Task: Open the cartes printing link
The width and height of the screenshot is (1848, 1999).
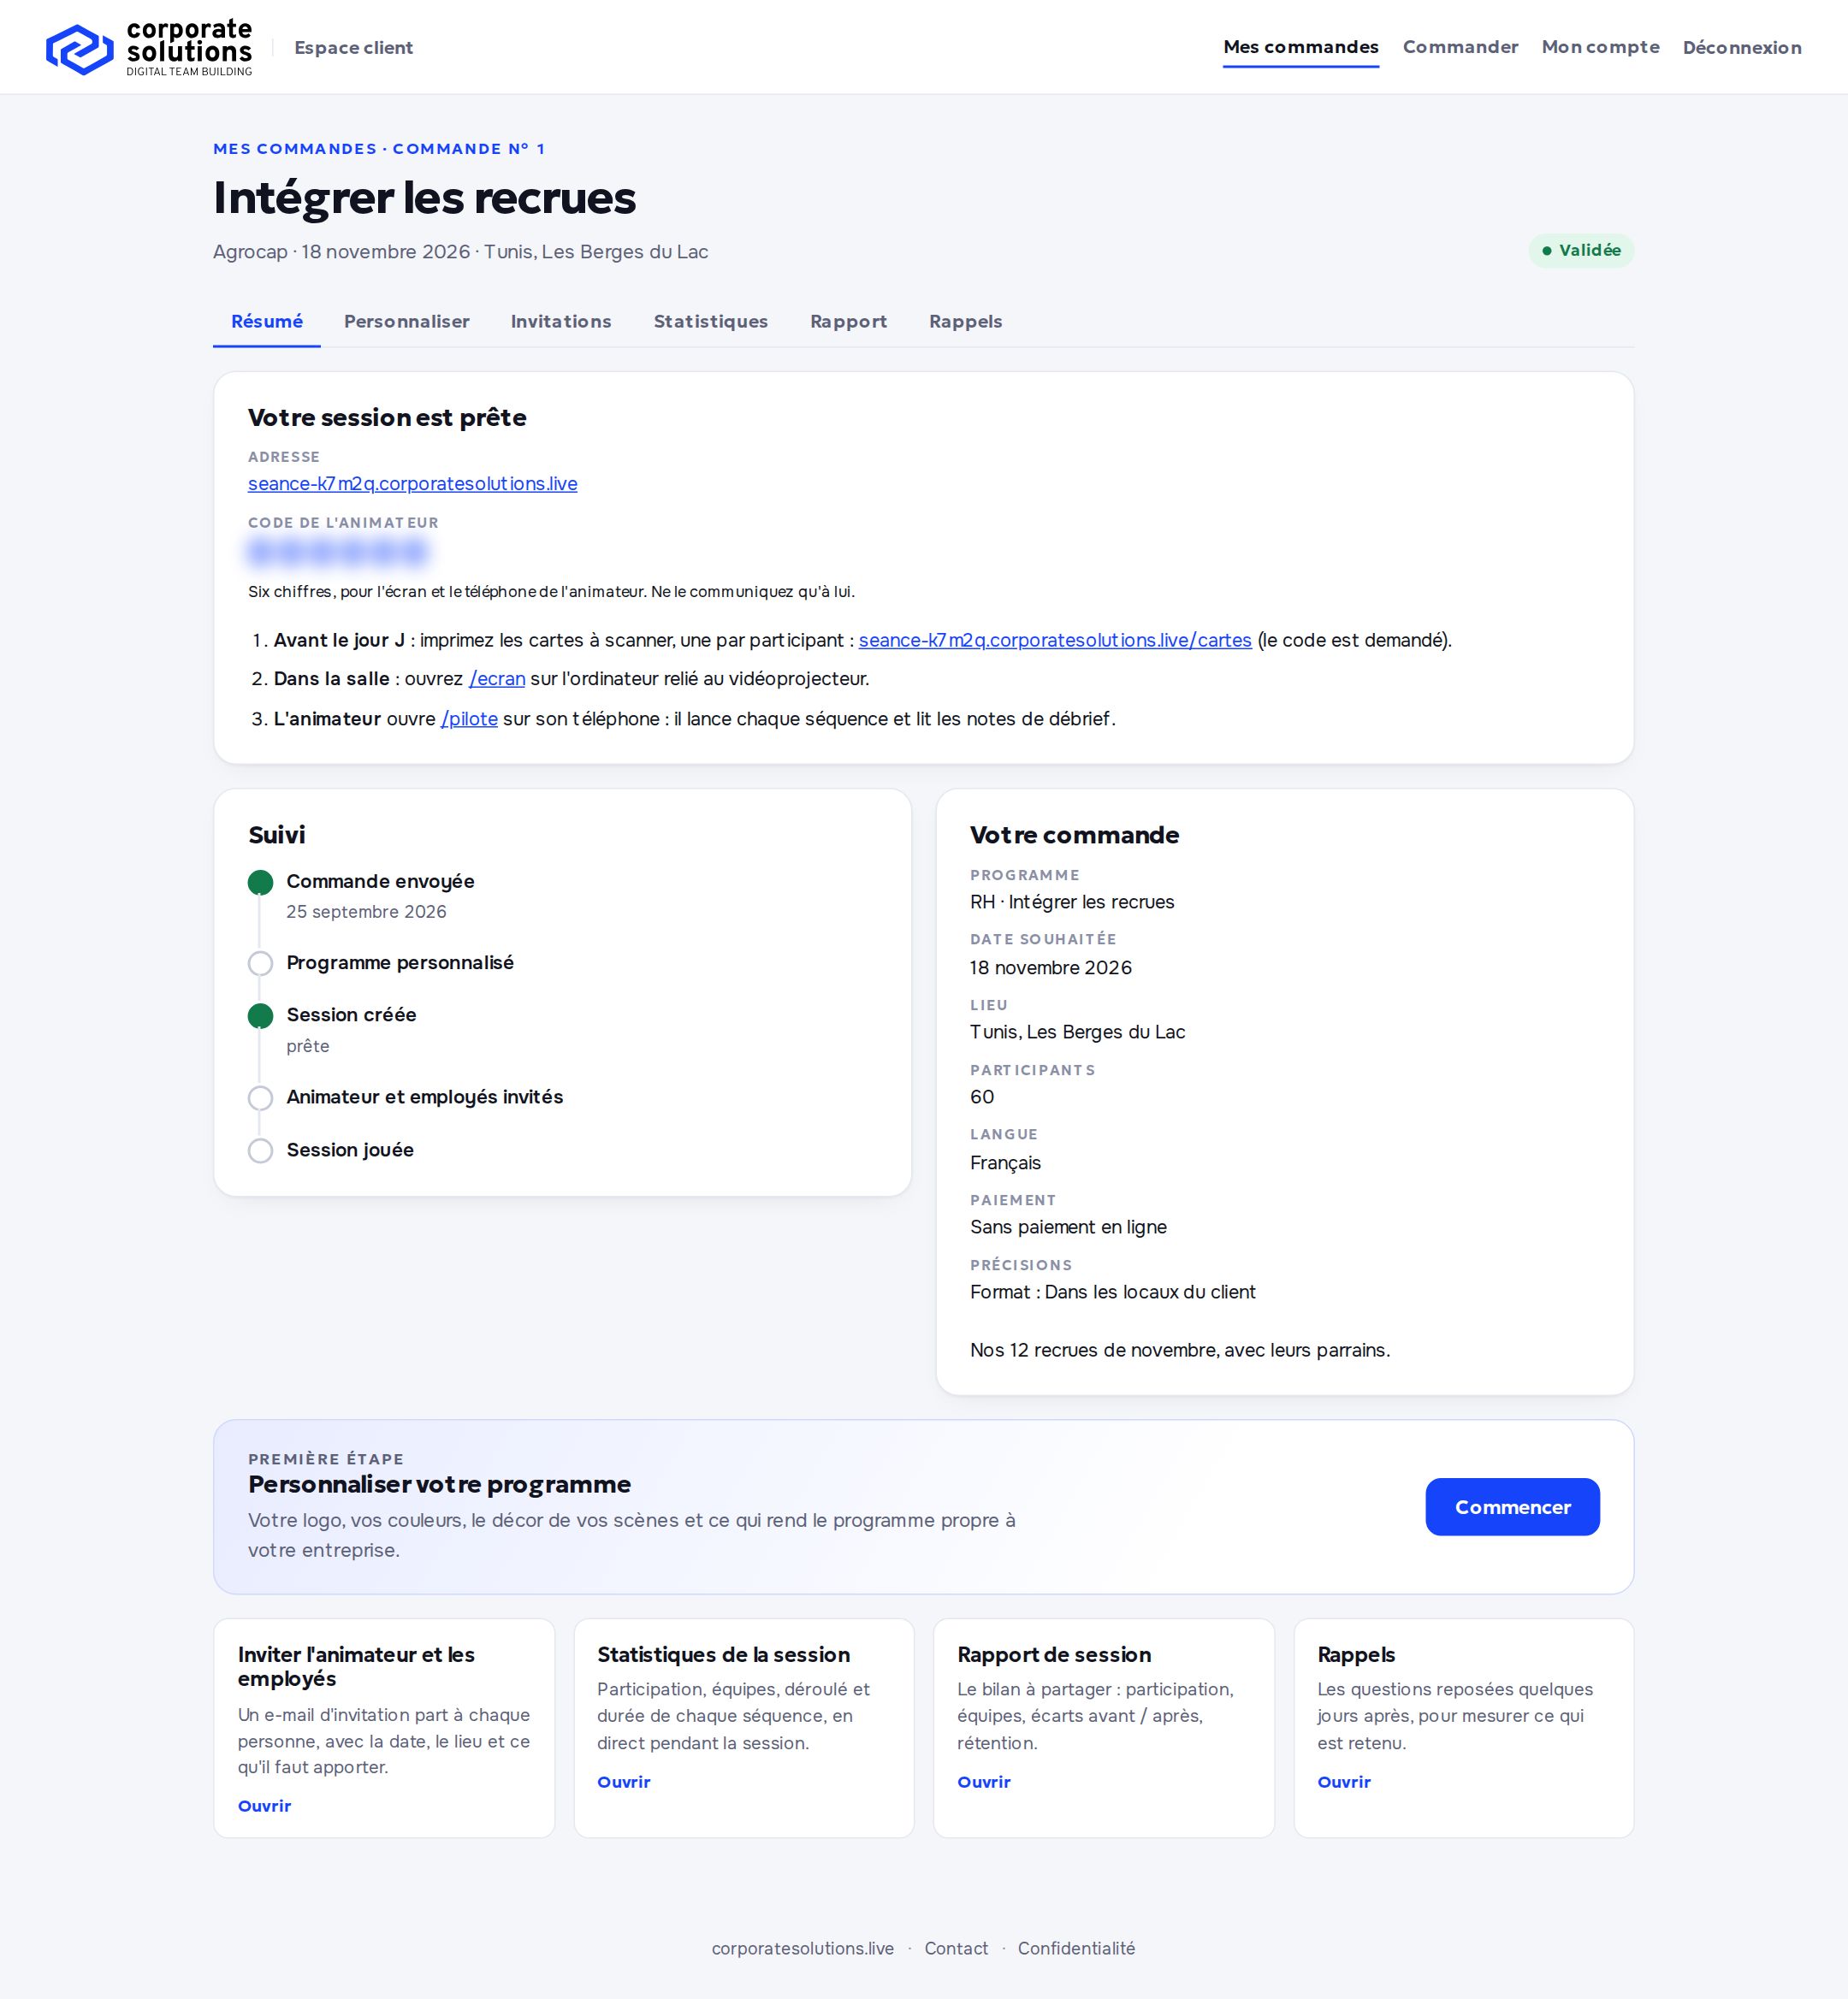Action: pyautogui.click(x=1055, y=640)
